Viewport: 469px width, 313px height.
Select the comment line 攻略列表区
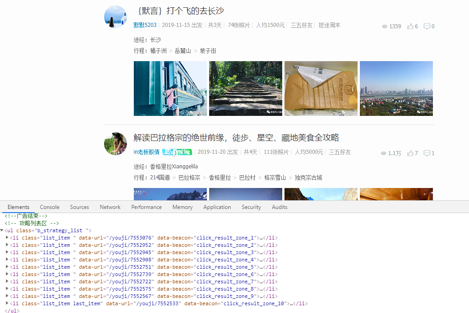pos(32,223)
